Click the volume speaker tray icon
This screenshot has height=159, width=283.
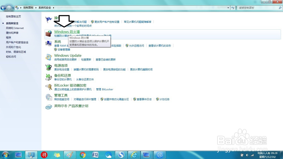pos(247,155)
